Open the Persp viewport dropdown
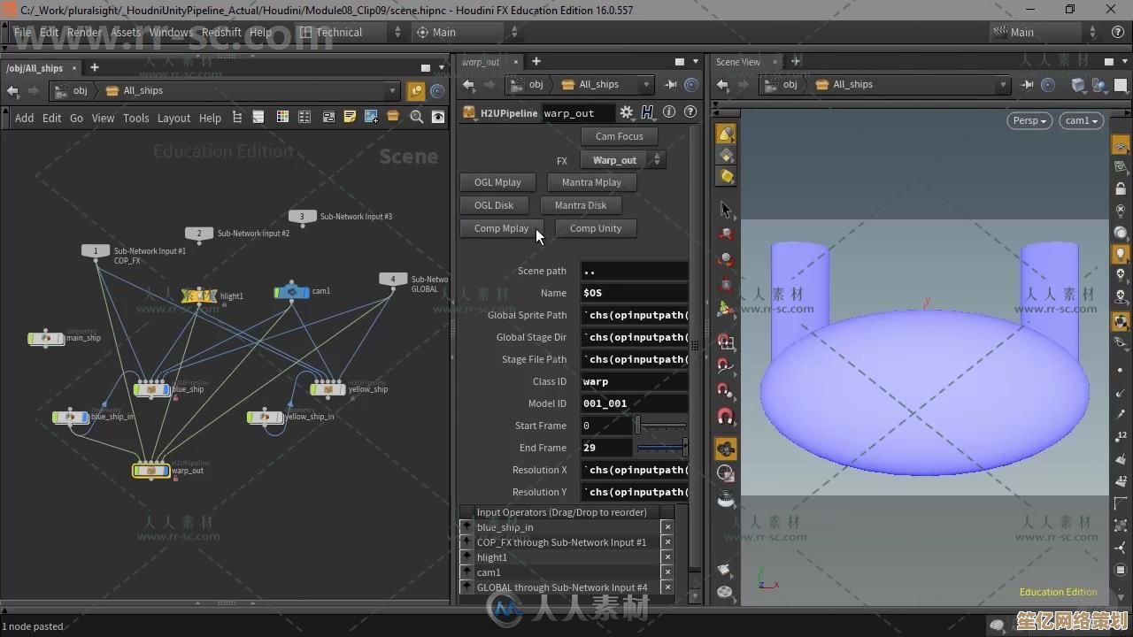The height and width of the screenshot is (637, 1133). pyautogui.click(x=1029, y=120)
